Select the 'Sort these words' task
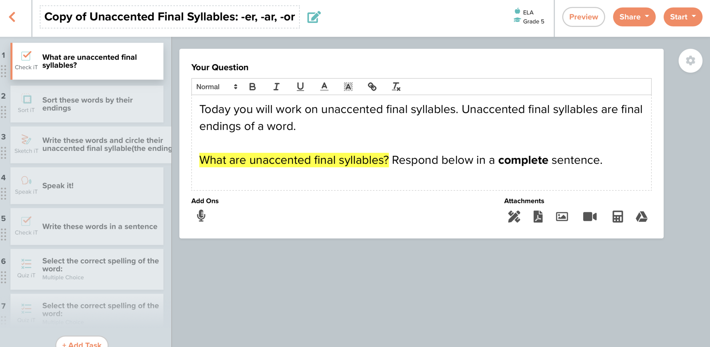Viewport: 710px width, 347px height. point(87,104)
